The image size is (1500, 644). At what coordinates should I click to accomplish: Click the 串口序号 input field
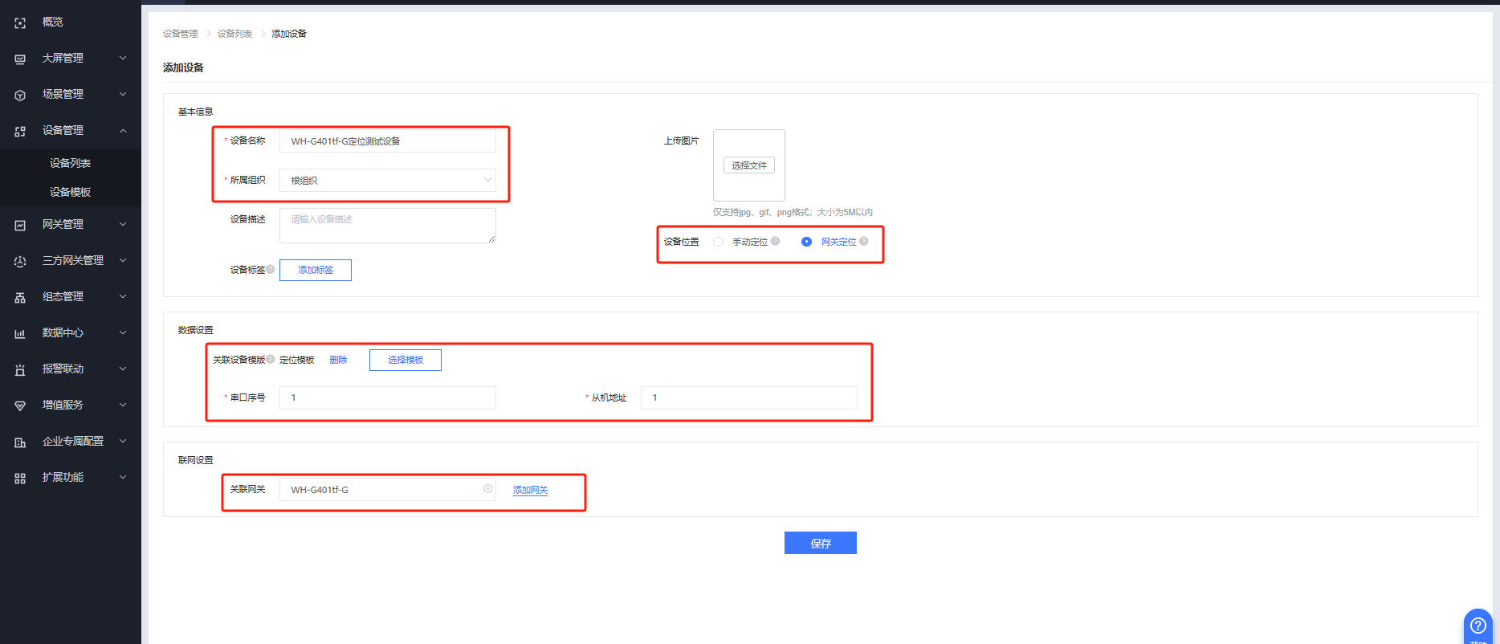388,397
